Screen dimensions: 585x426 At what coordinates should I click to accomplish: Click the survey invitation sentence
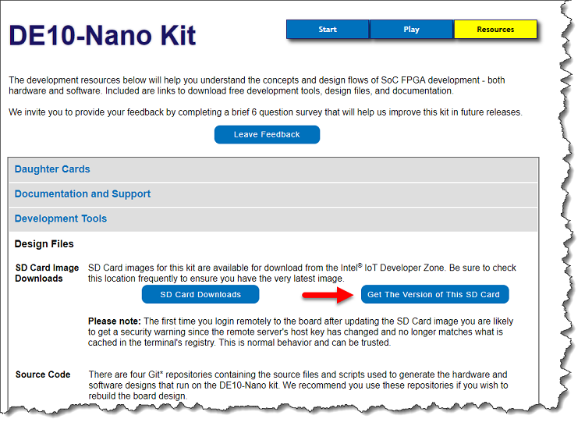[x=265, y=112]
